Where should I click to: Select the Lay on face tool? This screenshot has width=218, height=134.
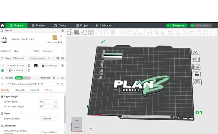pos(142,32)
